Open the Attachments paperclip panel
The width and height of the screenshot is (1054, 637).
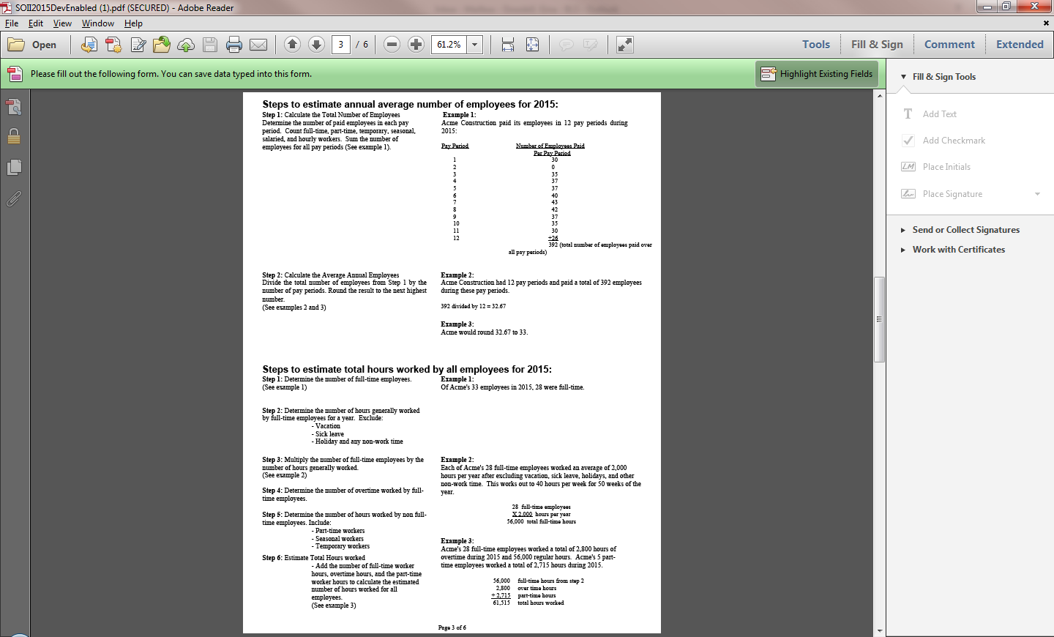click(14, 199)
